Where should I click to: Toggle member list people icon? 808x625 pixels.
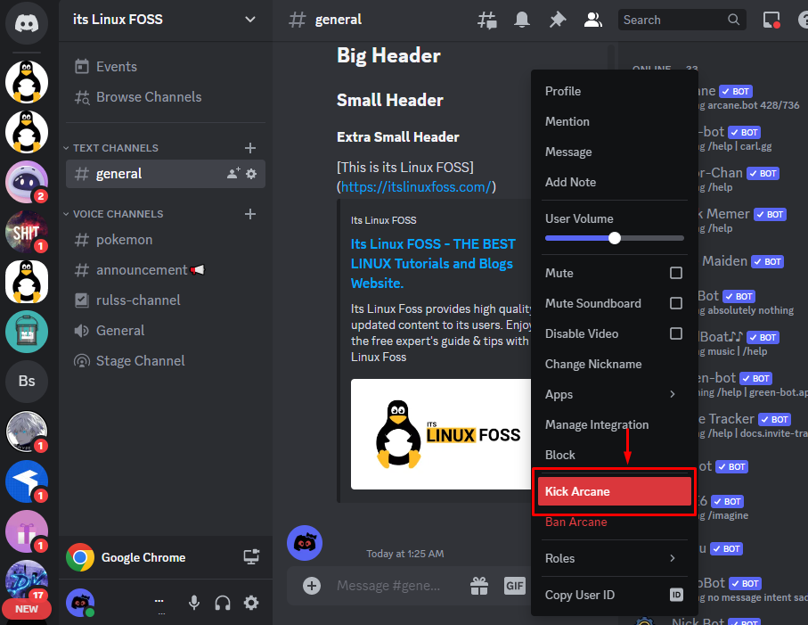[593, 20]
